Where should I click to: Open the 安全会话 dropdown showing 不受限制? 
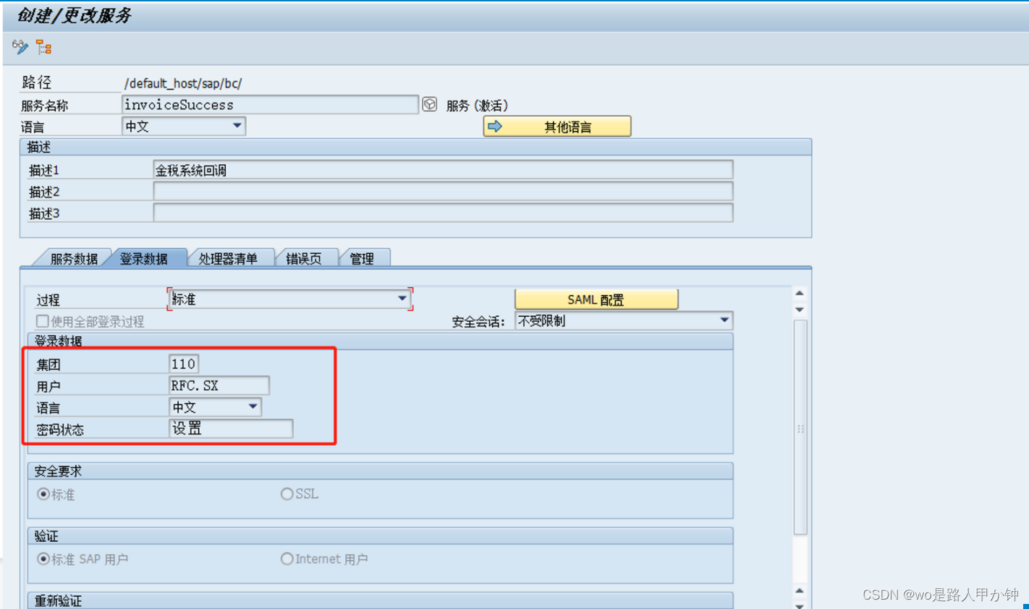[x=724, y=320]
